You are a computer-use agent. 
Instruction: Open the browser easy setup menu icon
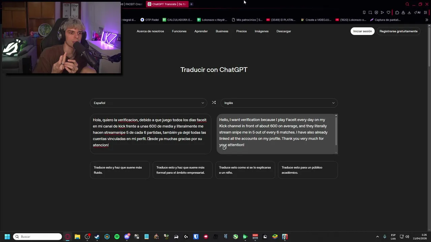[425, 12]
